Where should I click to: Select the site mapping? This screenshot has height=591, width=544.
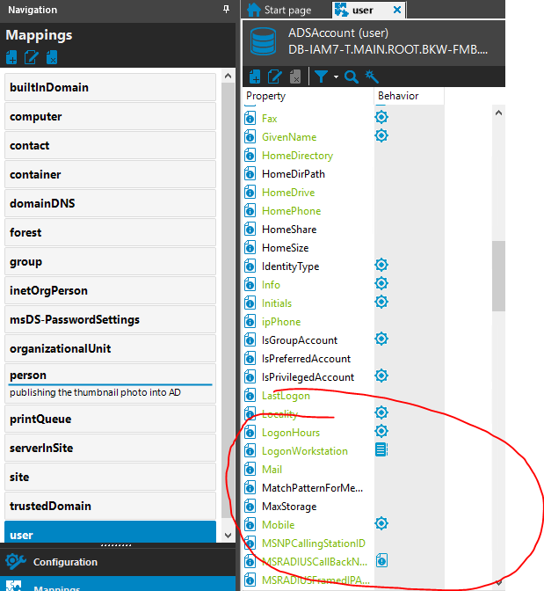click(x=110, y=477)
